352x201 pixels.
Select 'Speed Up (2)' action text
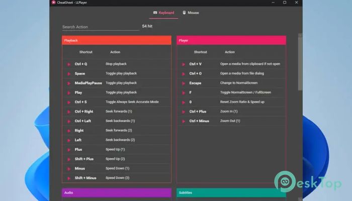[115, 159]
